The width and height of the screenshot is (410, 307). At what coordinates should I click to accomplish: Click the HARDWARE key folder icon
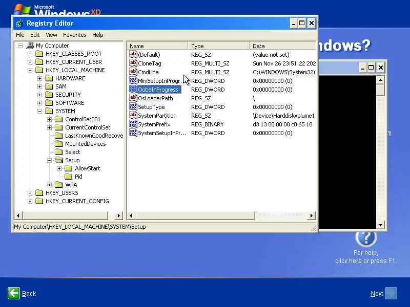(49, 78)
